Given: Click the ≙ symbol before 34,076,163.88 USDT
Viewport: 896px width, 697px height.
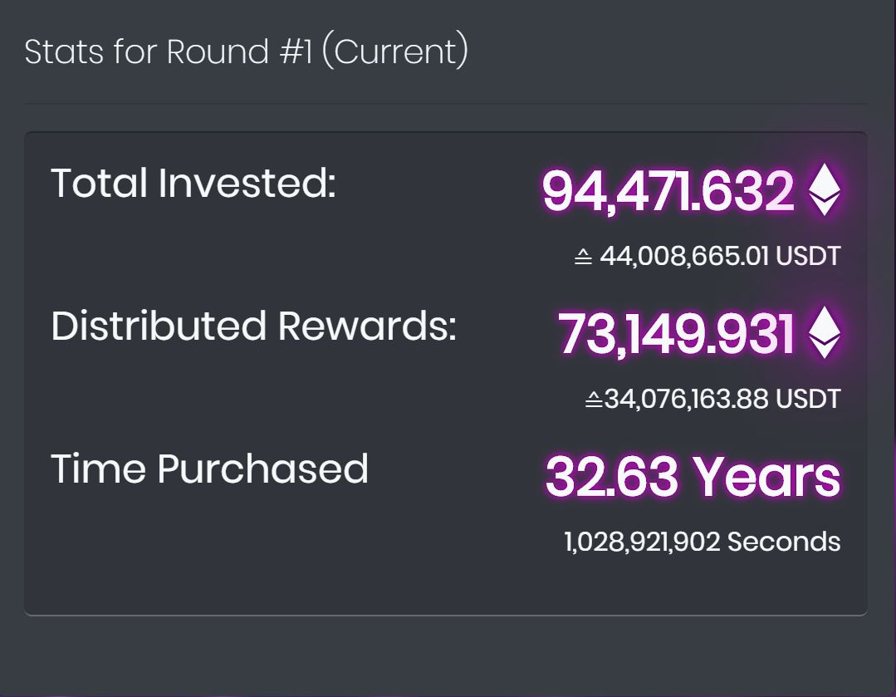Looking at the screenshot, I should [593, 400].
